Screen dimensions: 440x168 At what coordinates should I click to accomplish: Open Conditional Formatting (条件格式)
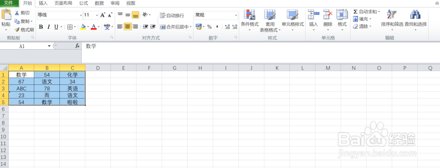249,20
